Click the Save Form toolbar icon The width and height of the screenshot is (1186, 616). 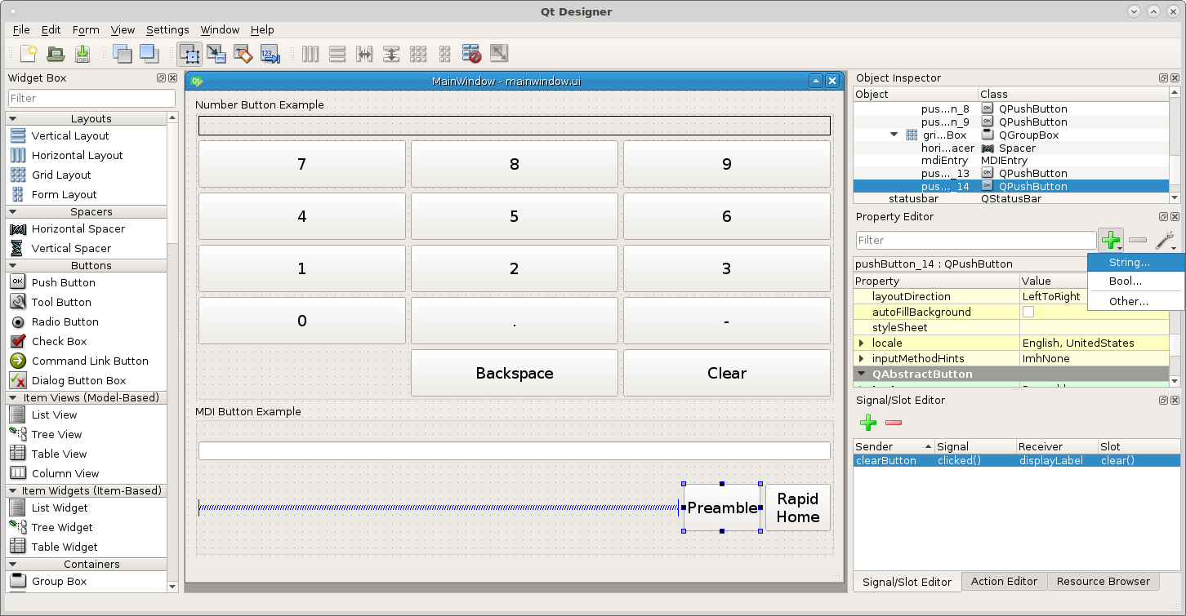coord(82,54)
